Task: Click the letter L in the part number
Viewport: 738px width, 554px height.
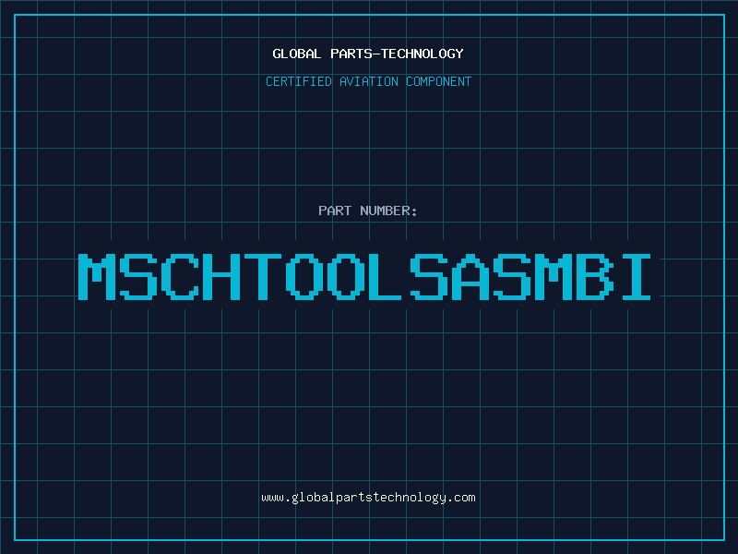Action: coord(387,277)
